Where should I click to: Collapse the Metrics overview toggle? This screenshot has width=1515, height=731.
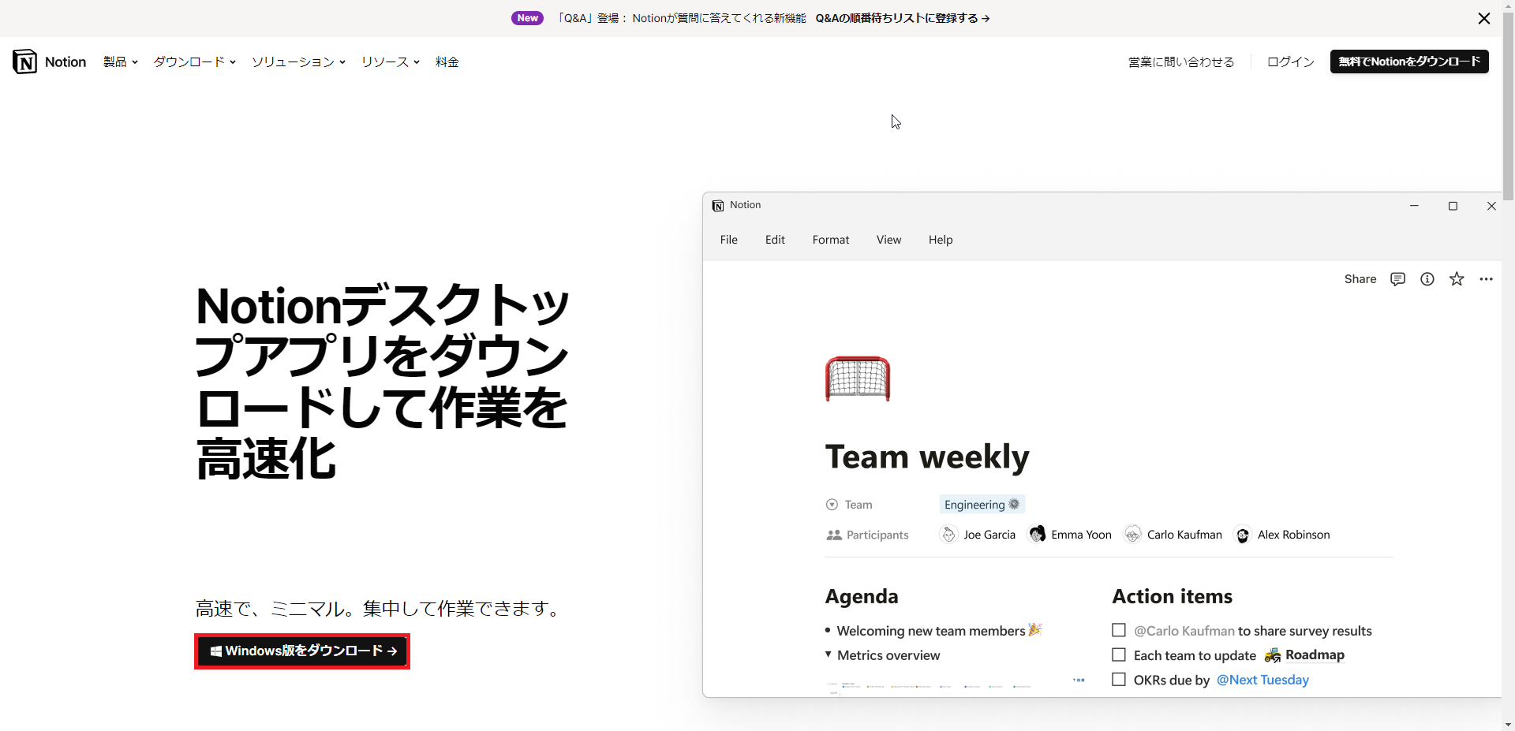[x=829, y=655]
